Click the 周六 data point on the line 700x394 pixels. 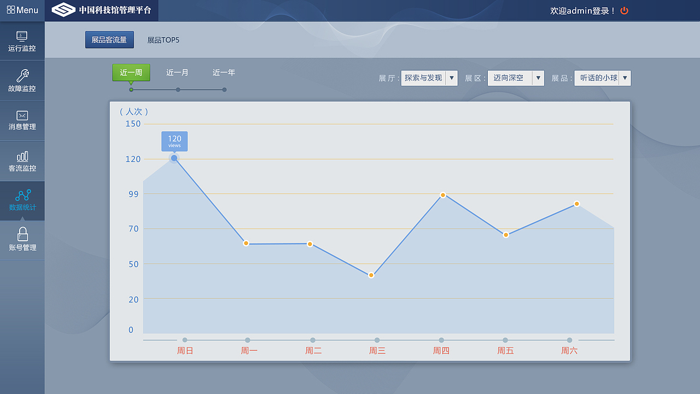(x=576, y=204)
